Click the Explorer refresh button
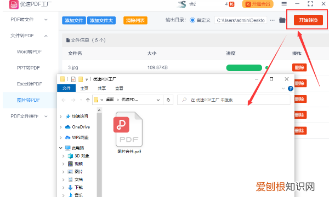The height and width of the screenshot is (197, 329). click(x=168, y=100)
